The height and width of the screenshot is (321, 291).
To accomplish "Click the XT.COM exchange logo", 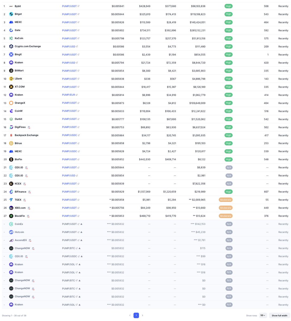I will [11, 87].
